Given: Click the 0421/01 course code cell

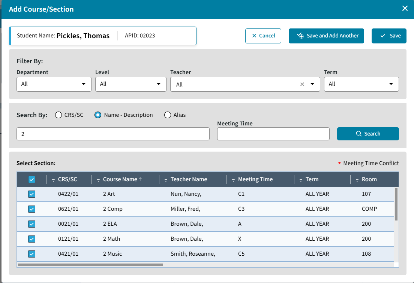Looking at the screenshot, I should pyautogui.click(x=68, y=254).
